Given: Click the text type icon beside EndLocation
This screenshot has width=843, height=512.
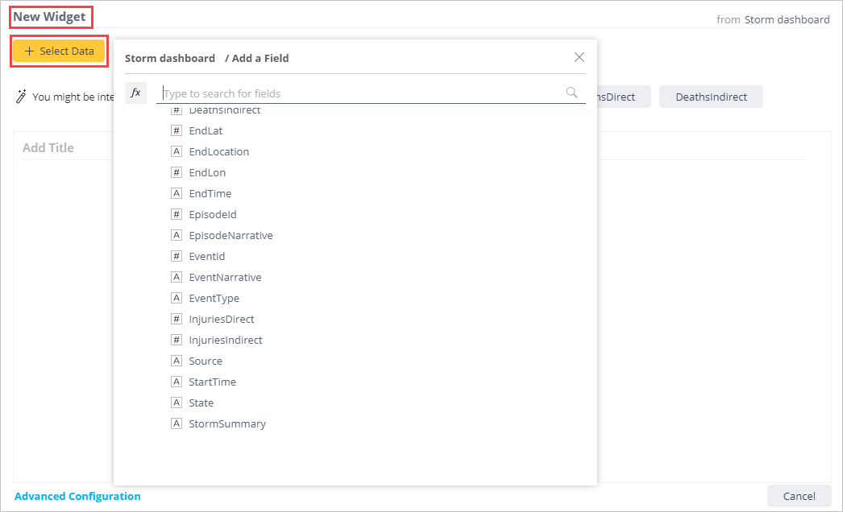Looking at the screenshot, I should click(176, 151).
